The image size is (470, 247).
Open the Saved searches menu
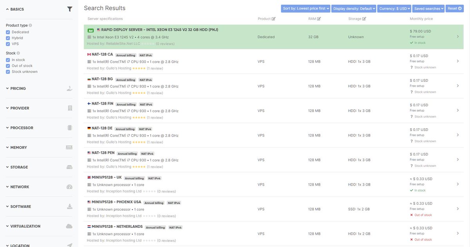coord(429,7)
